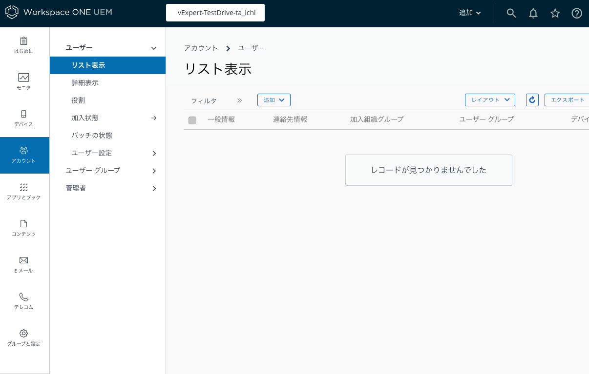Refresh the user list
The image size is (589, 374).
532,99
